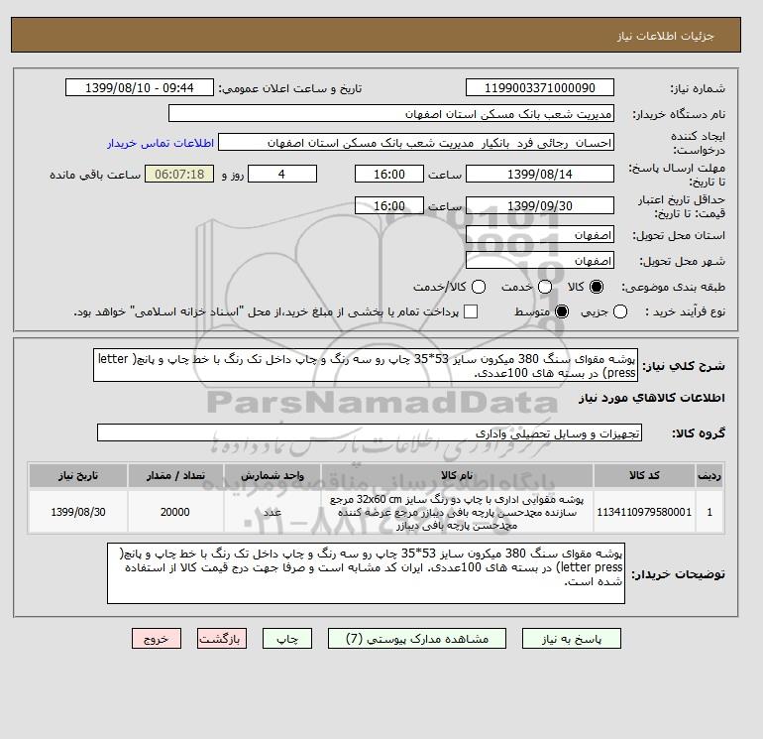The height and width of the screenshot is (739, 763).
Task: Select 'جزیی' purchase process type
Action: coord(621,311)
